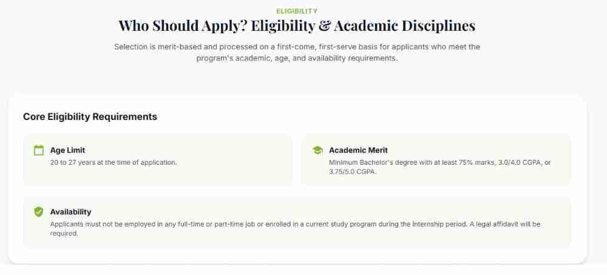Click the "Age Limit" title

[67, 150]
